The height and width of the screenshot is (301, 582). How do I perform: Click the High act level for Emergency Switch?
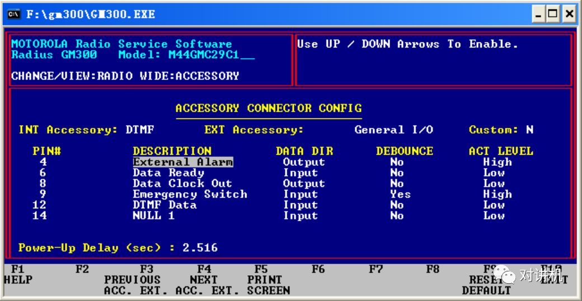pyautogui.click(x=497, y=194)
